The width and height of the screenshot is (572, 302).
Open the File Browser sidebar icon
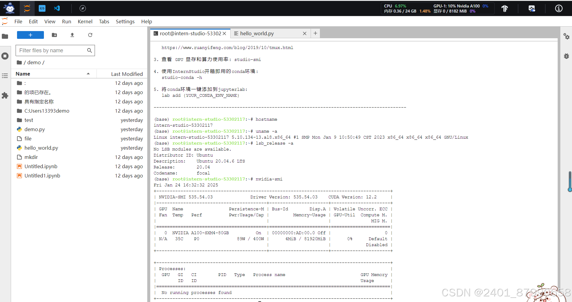click(x=5, y=36)
